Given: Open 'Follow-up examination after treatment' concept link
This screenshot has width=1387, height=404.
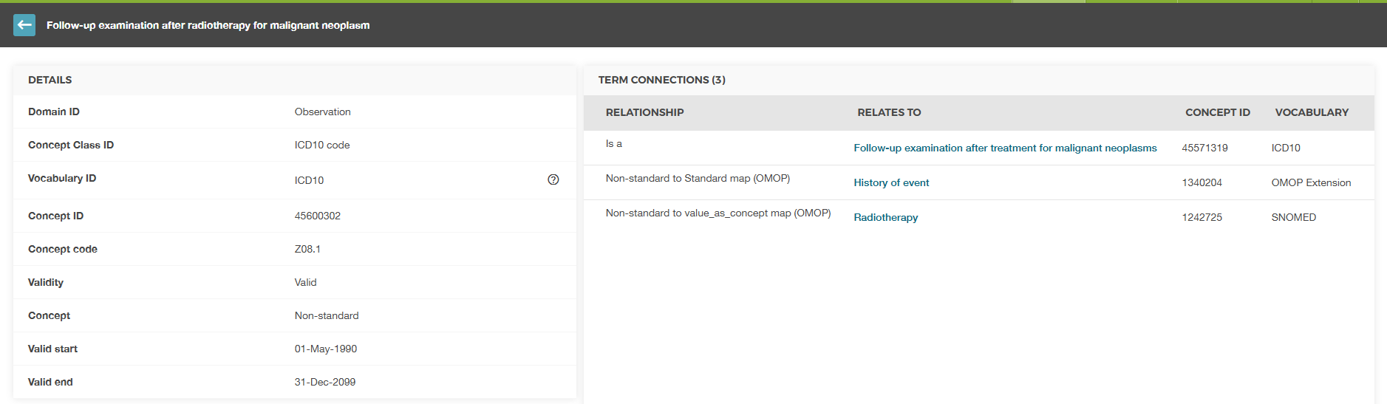Looking at the screenshot, I should (1005, 148).
